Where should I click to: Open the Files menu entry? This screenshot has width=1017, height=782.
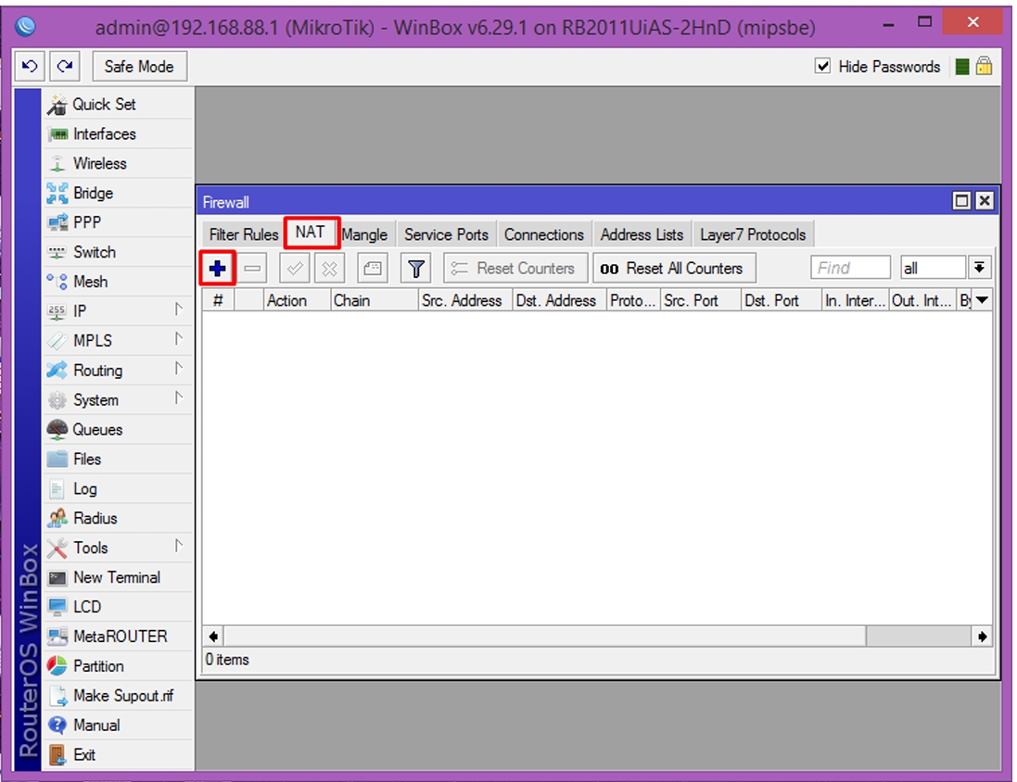118,459
